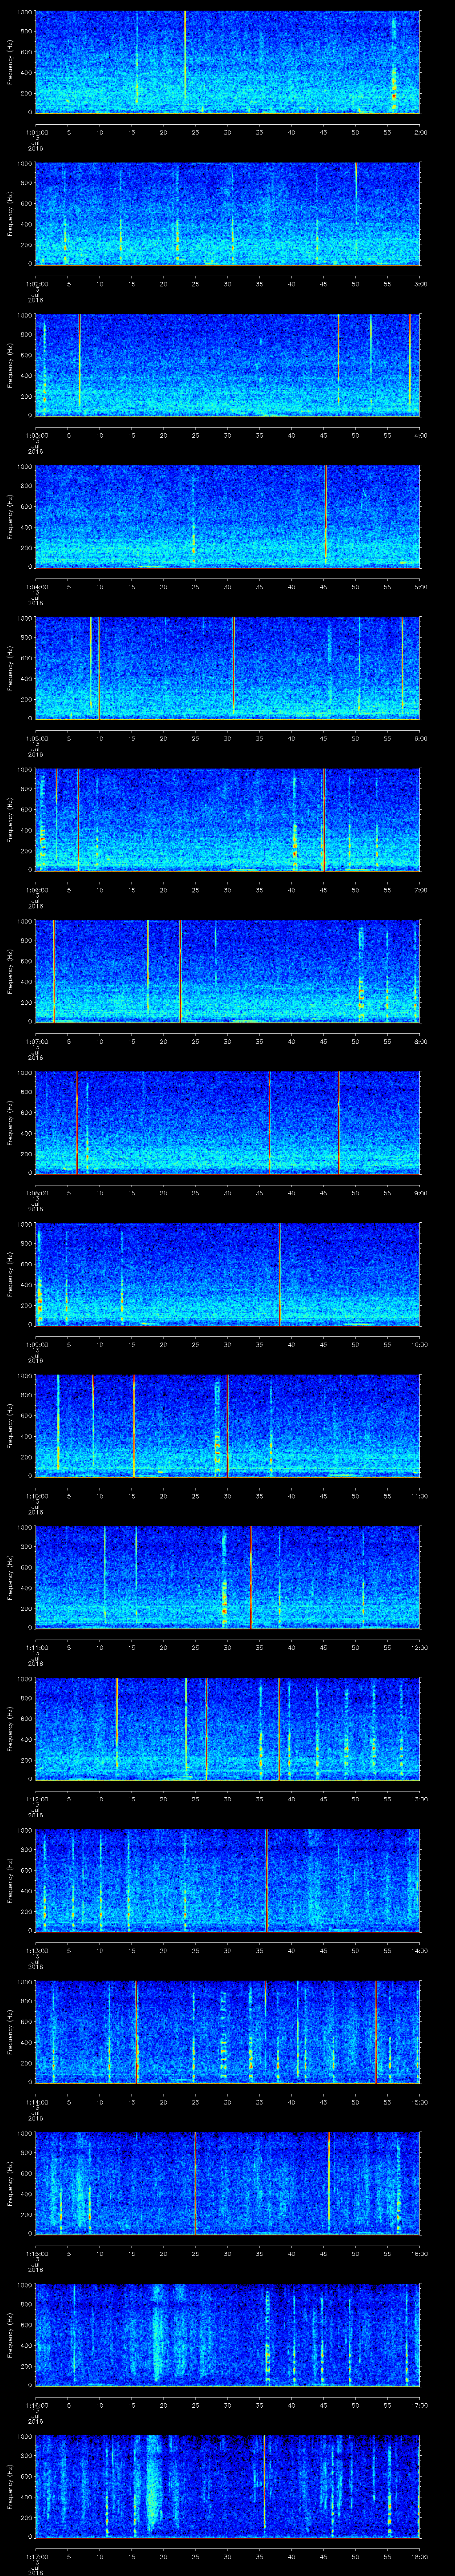
Task: Click the '1:04:00' start time label
Action: 37,586
